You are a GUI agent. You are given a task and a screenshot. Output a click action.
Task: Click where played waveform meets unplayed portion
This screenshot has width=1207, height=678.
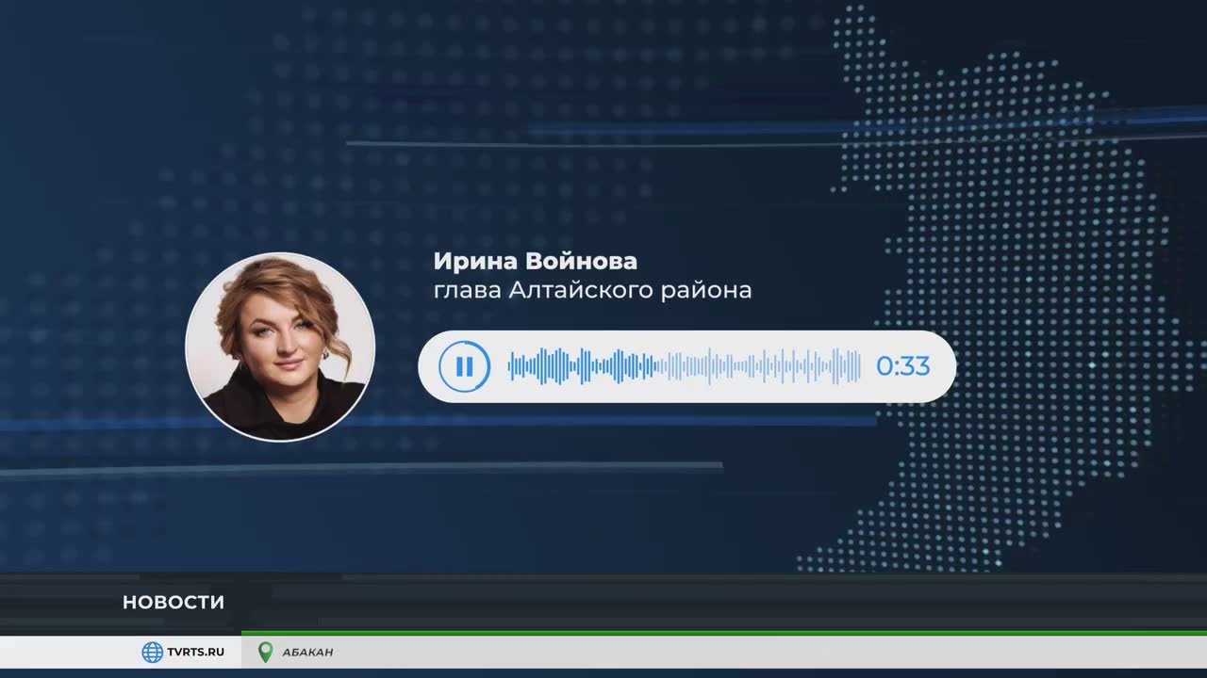(658, 366)
